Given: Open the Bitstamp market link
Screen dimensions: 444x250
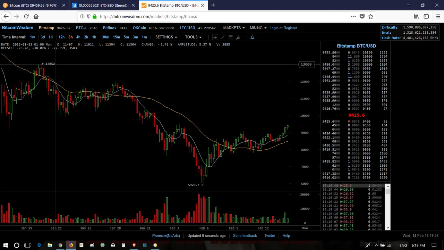Looking at the screenshot, I should pos(46,28).
